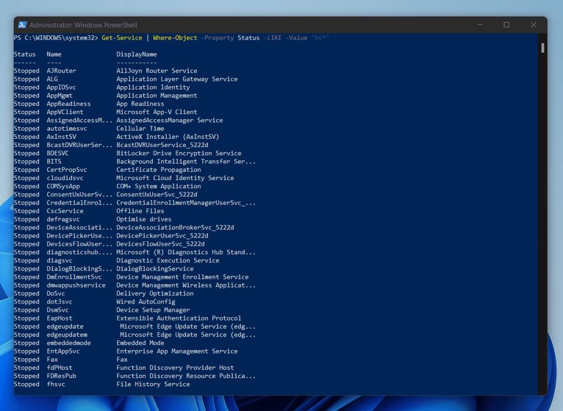Click 'Optimise drives' display name

tap(143, 219)
